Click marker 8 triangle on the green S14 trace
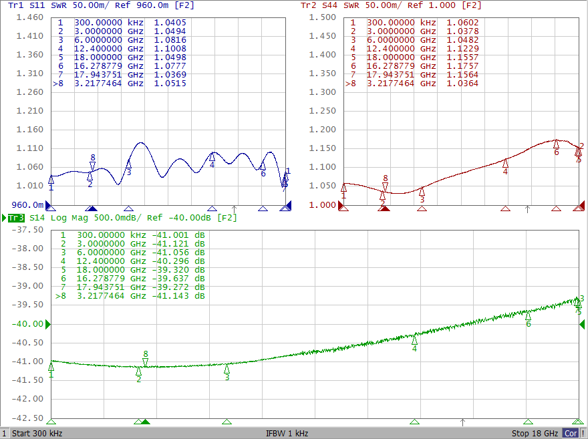 pyautogui.click(x=145, y=362)
